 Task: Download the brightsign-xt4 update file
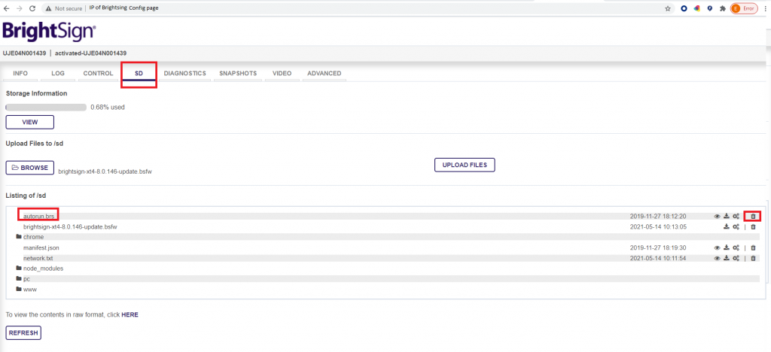coord(727,226)
